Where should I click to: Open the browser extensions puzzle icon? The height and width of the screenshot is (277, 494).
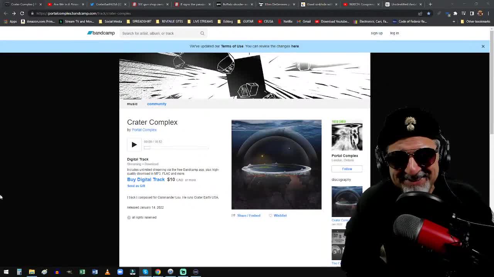pos(455,13)
